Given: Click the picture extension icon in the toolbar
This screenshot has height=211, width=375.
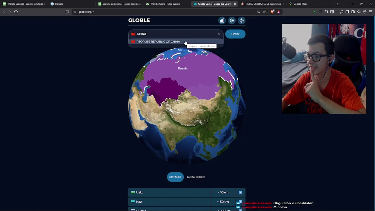Looking at the screenshot, I should [x=320, y=12].
